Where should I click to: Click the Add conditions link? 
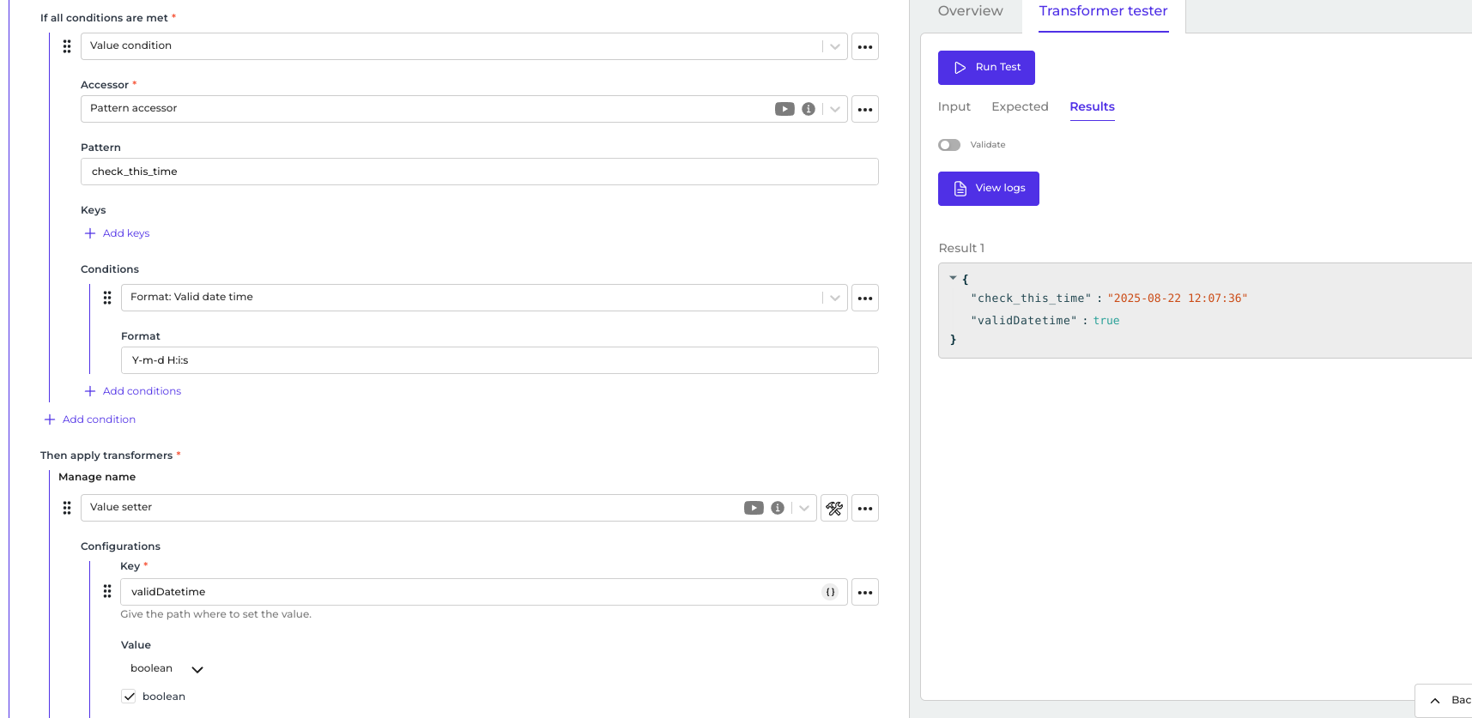(142, 391)
